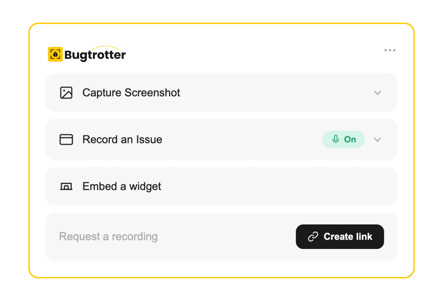Screen dimensions: 443x301
Task: Open the Capture Screenshot dropdown chevron
Action: click(x=377, y=93)
